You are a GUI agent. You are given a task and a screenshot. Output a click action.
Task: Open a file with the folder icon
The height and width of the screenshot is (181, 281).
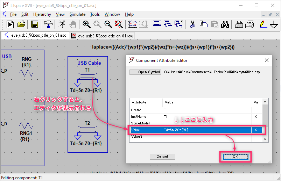pos(21,24)
